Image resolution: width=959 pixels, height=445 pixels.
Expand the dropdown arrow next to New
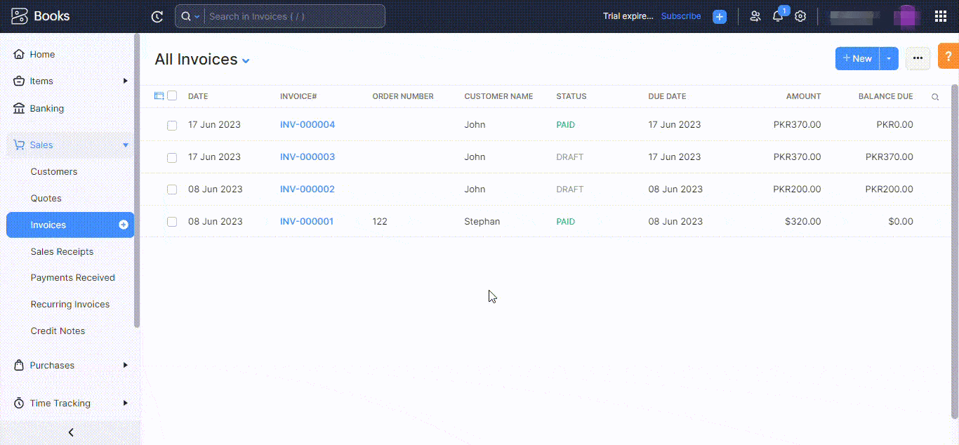click(x=889, y=59)
